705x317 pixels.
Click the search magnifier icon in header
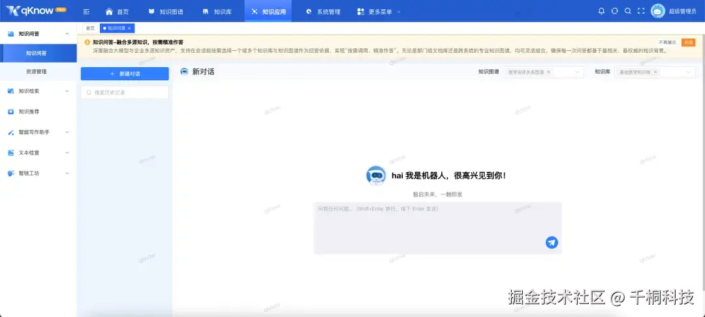click(628, 11)
